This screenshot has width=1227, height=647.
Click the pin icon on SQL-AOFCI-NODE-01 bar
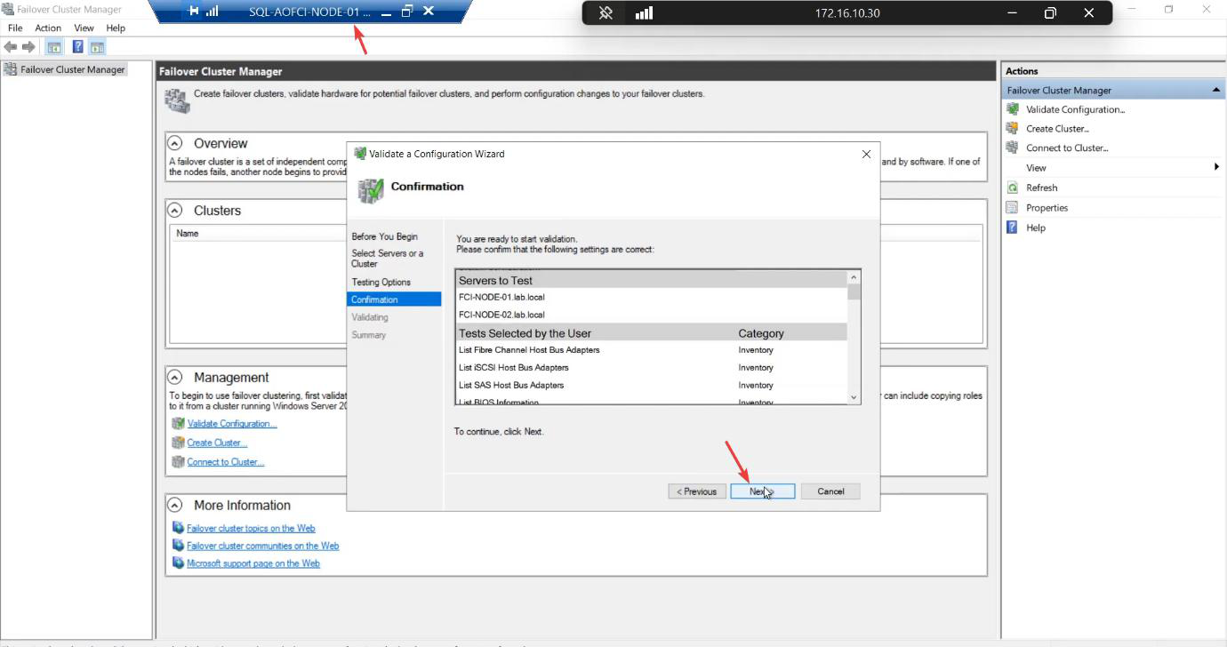194,12
